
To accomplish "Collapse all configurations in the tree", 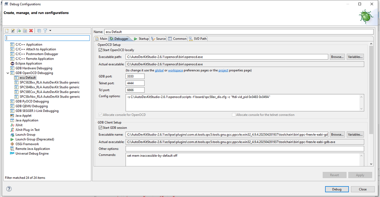I will 39,31.
